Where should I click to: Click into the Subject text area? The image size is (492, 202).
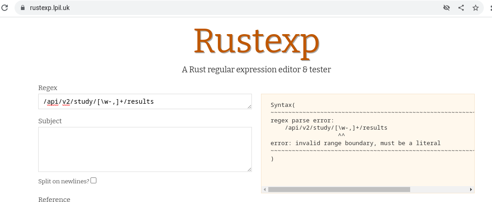(x=145, y=150)
